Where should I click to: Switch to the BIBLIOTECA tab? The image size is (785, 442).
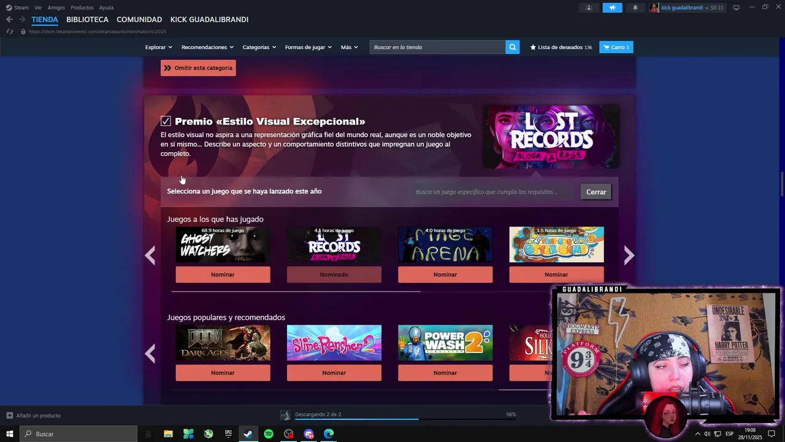(x=87, y=20)
